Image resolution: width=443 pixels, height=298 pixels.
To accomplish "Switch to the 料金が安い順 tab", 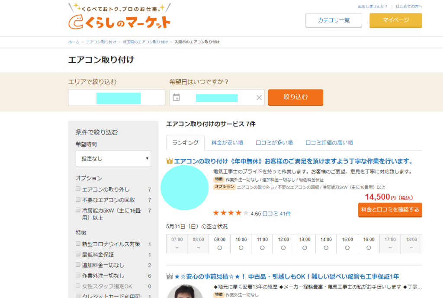I will coord(227,143).
